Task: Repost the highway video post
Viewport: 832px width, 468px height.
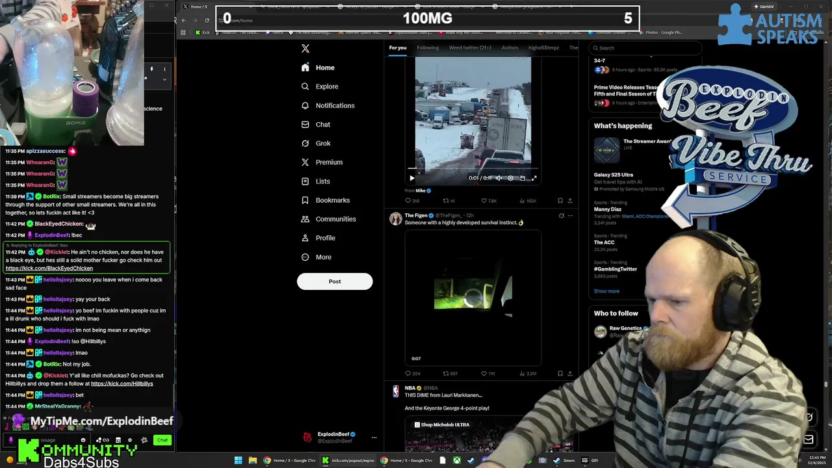Action: [x=449, y=201]
